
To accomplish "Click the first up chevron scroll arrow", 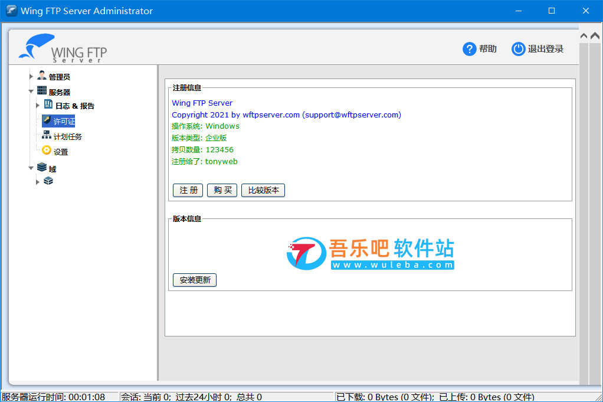I will coord(584,36).
